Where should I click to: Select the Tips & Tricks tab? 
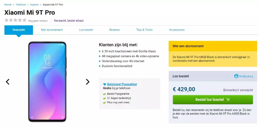point(144,30)
